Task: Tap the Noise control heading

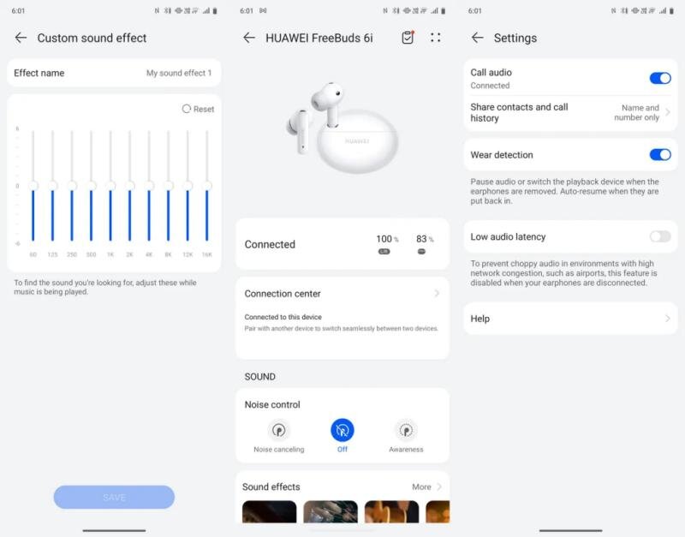Action: [x=272, y=404]
